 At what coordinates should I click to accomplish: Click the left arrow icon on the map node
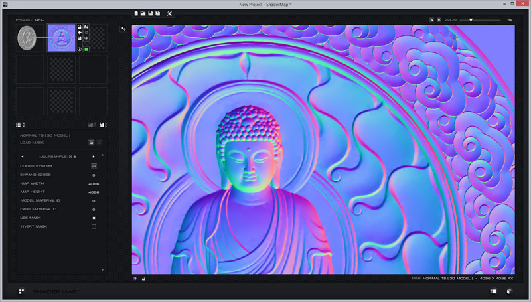(80, 33)
